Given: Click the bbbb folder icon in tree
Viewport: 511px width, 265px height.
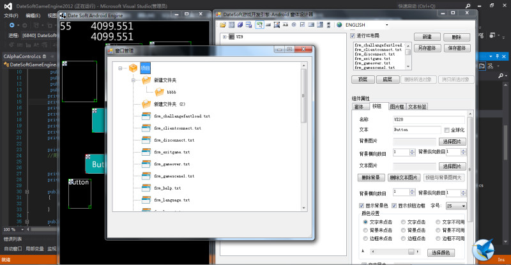Looking at the screenshot, I should click(x=159, y=92).
